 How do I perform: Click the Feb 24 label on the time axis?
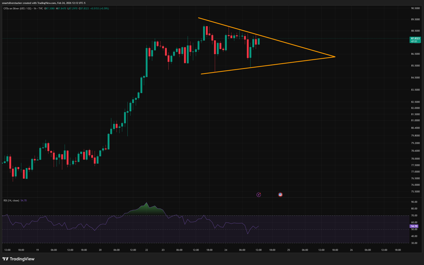coord(226,249)
